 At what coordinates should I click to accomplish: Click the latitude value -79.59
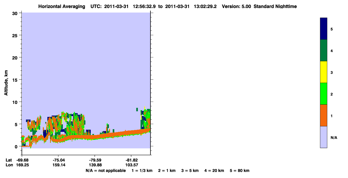tap(95, 160)
